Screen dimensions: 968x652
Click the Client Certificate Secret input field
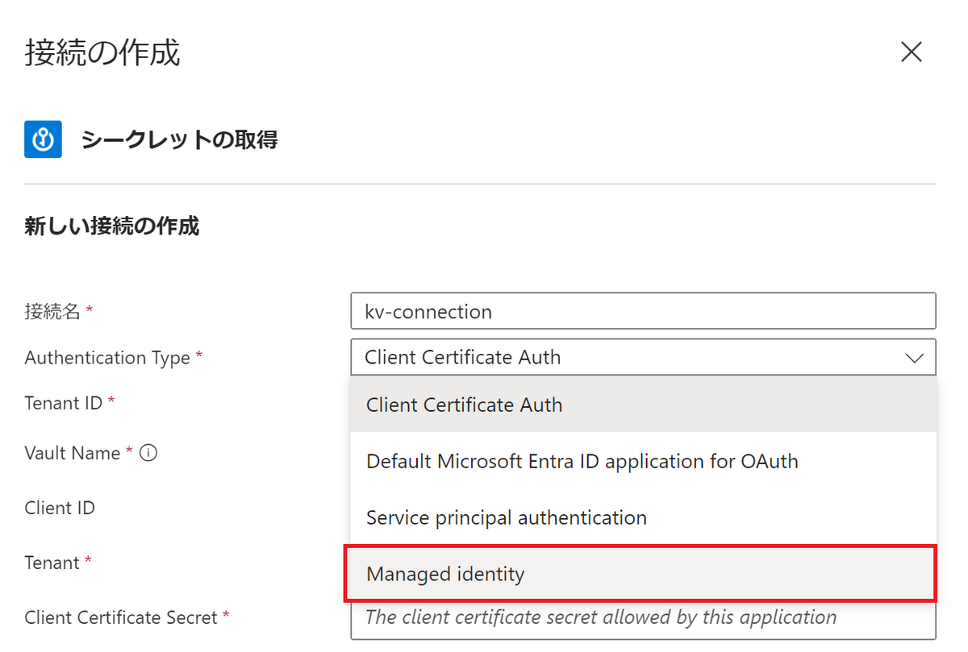[x=643, y=618]
